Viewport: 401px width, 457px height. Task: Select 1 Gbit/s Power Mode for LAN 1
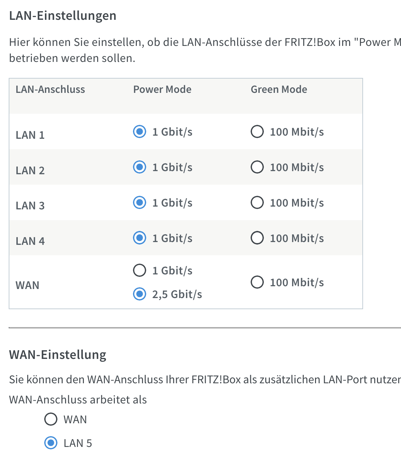140,132
